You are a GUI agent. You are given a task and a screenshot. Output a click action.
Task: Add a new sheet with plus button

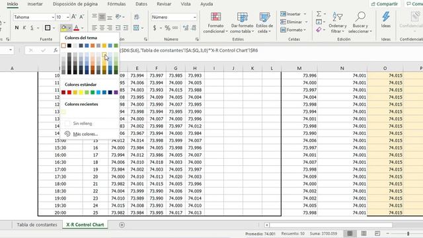(x=122, y=225)
